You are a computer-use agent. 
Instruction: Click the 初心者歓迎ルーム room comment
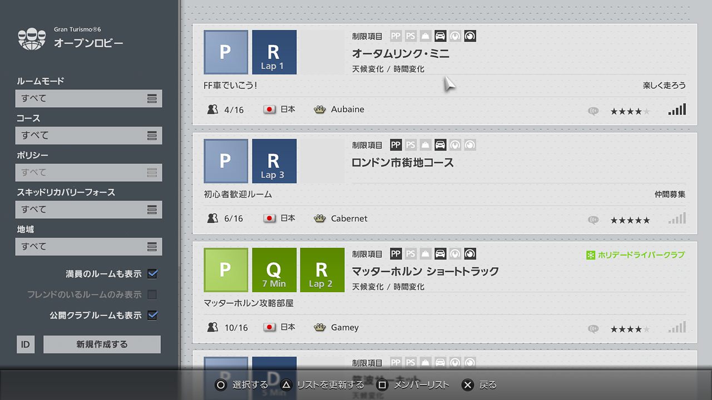pyautogui.click(x=238, y=194)
